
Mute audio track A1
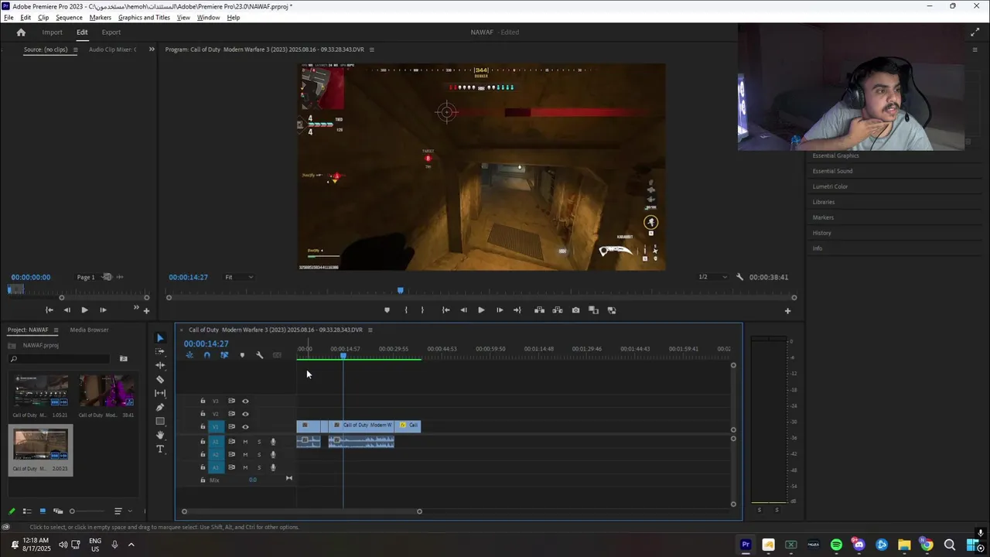[245, 442]
